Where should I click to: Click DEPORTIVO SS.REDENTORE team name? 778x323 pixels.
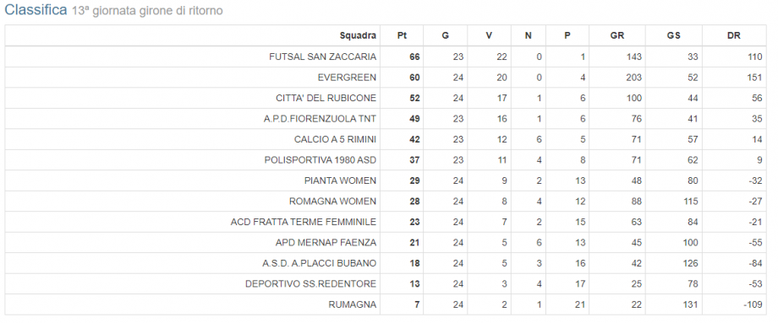[x=310, y=284]
